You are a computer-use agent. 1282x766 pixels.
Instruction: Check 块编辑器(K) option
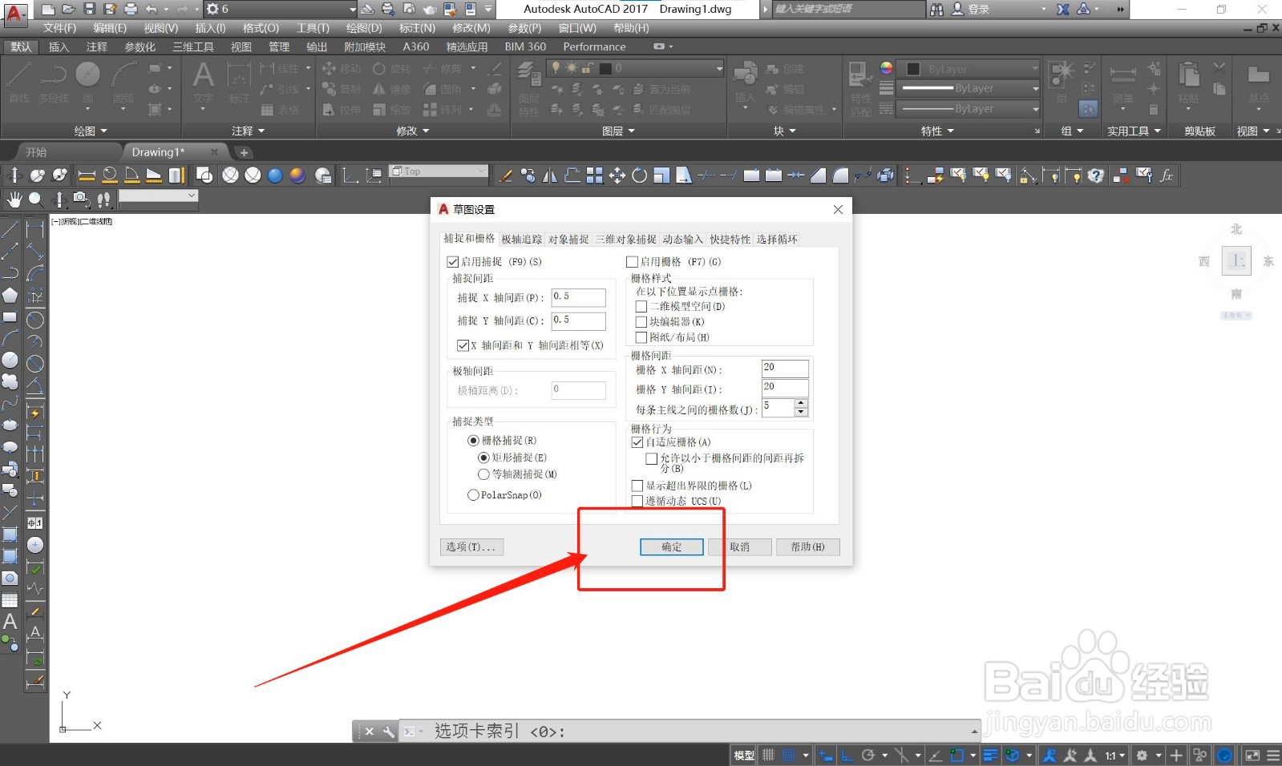pyautogui.click(x=641, y=321)
